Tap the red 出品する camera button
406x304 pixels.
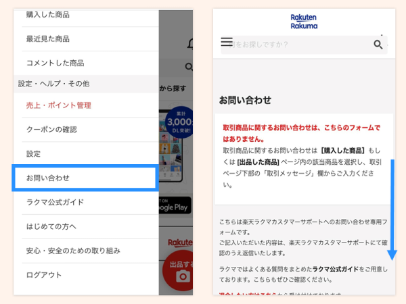click(179, 271)
